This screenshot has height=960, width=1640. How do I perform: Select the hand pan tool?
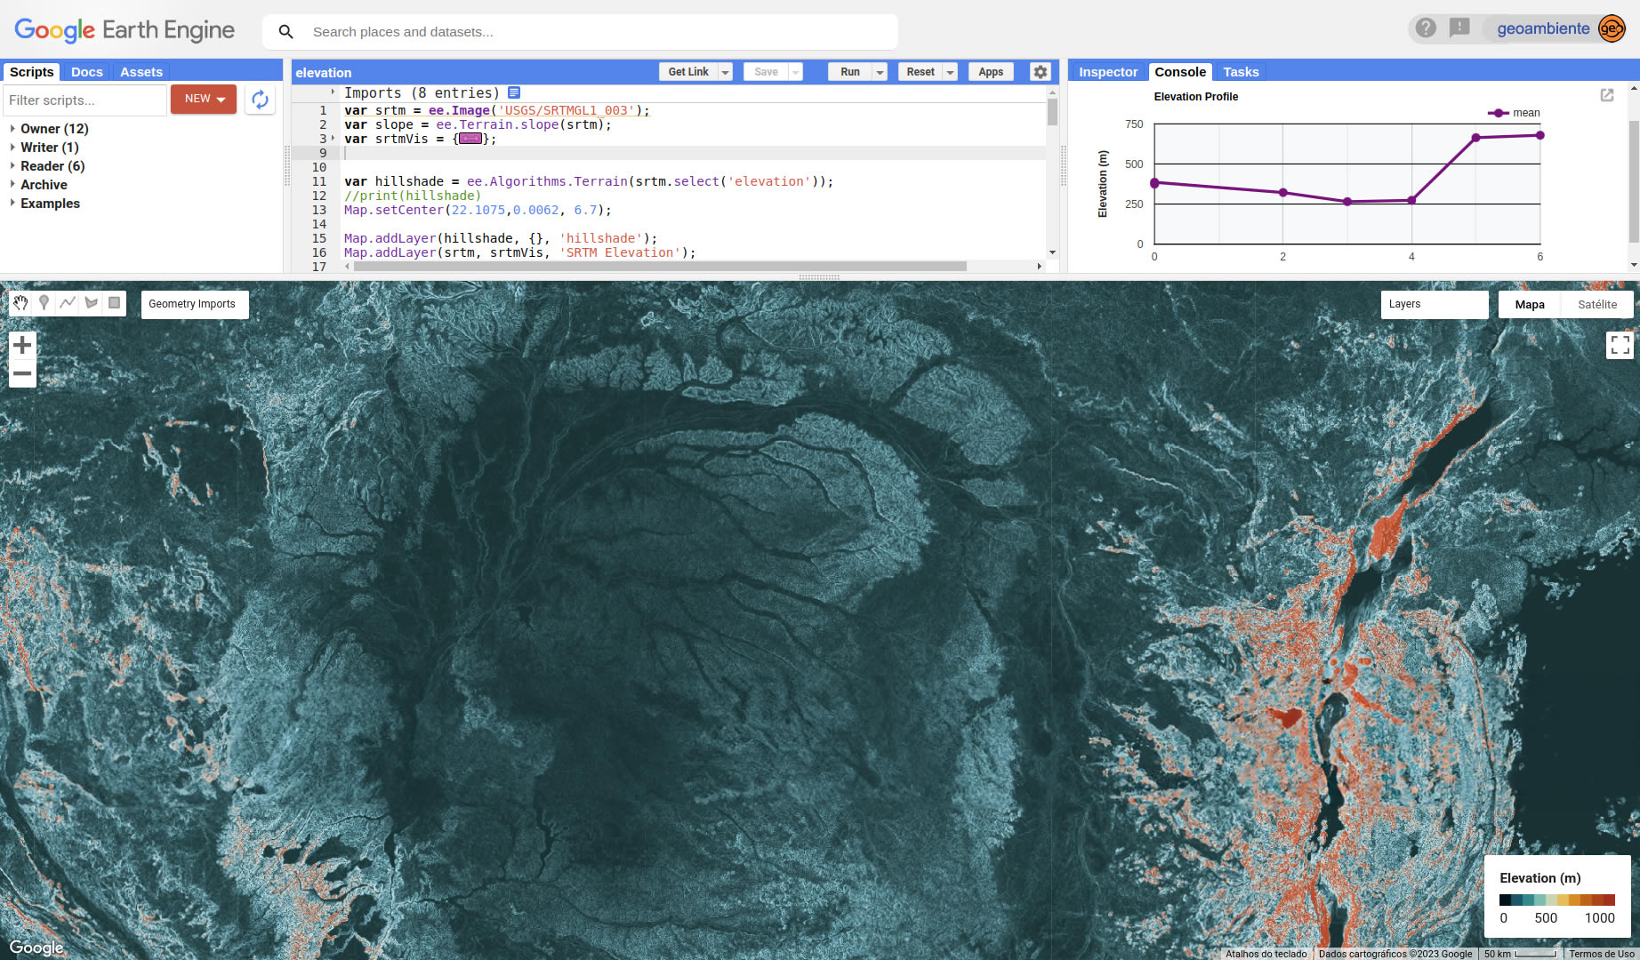[20, 303]
